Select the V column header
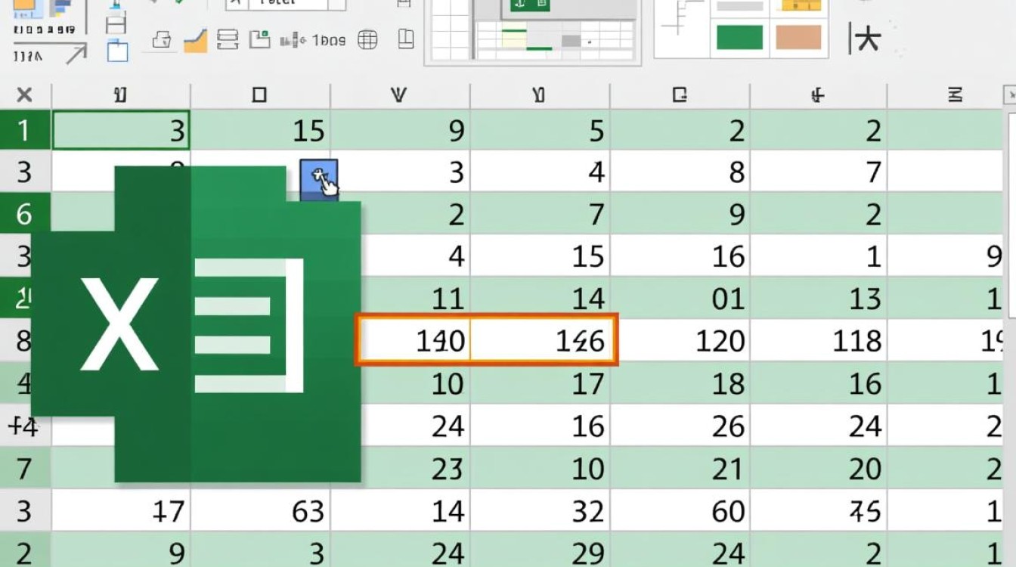 pyautogui.click(x=399, y=95)
